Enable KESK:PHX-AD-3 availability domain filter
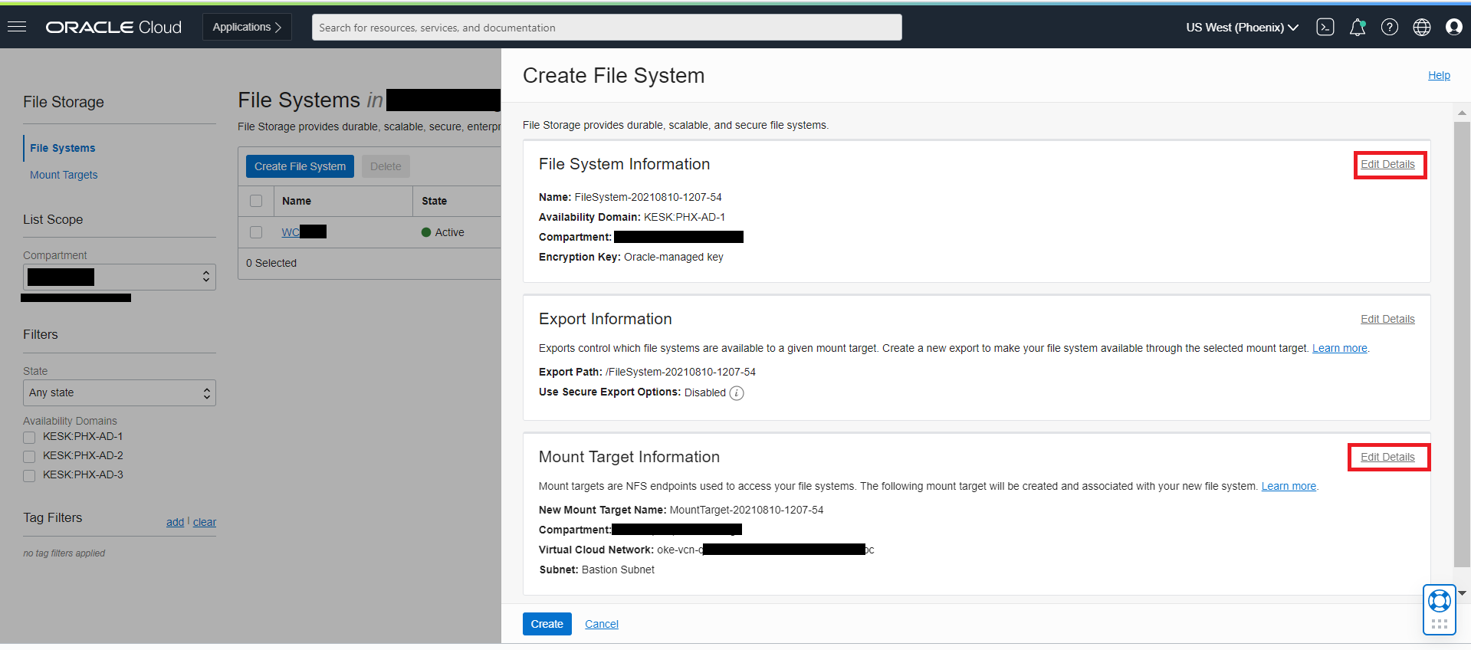 tap(29, 476)
